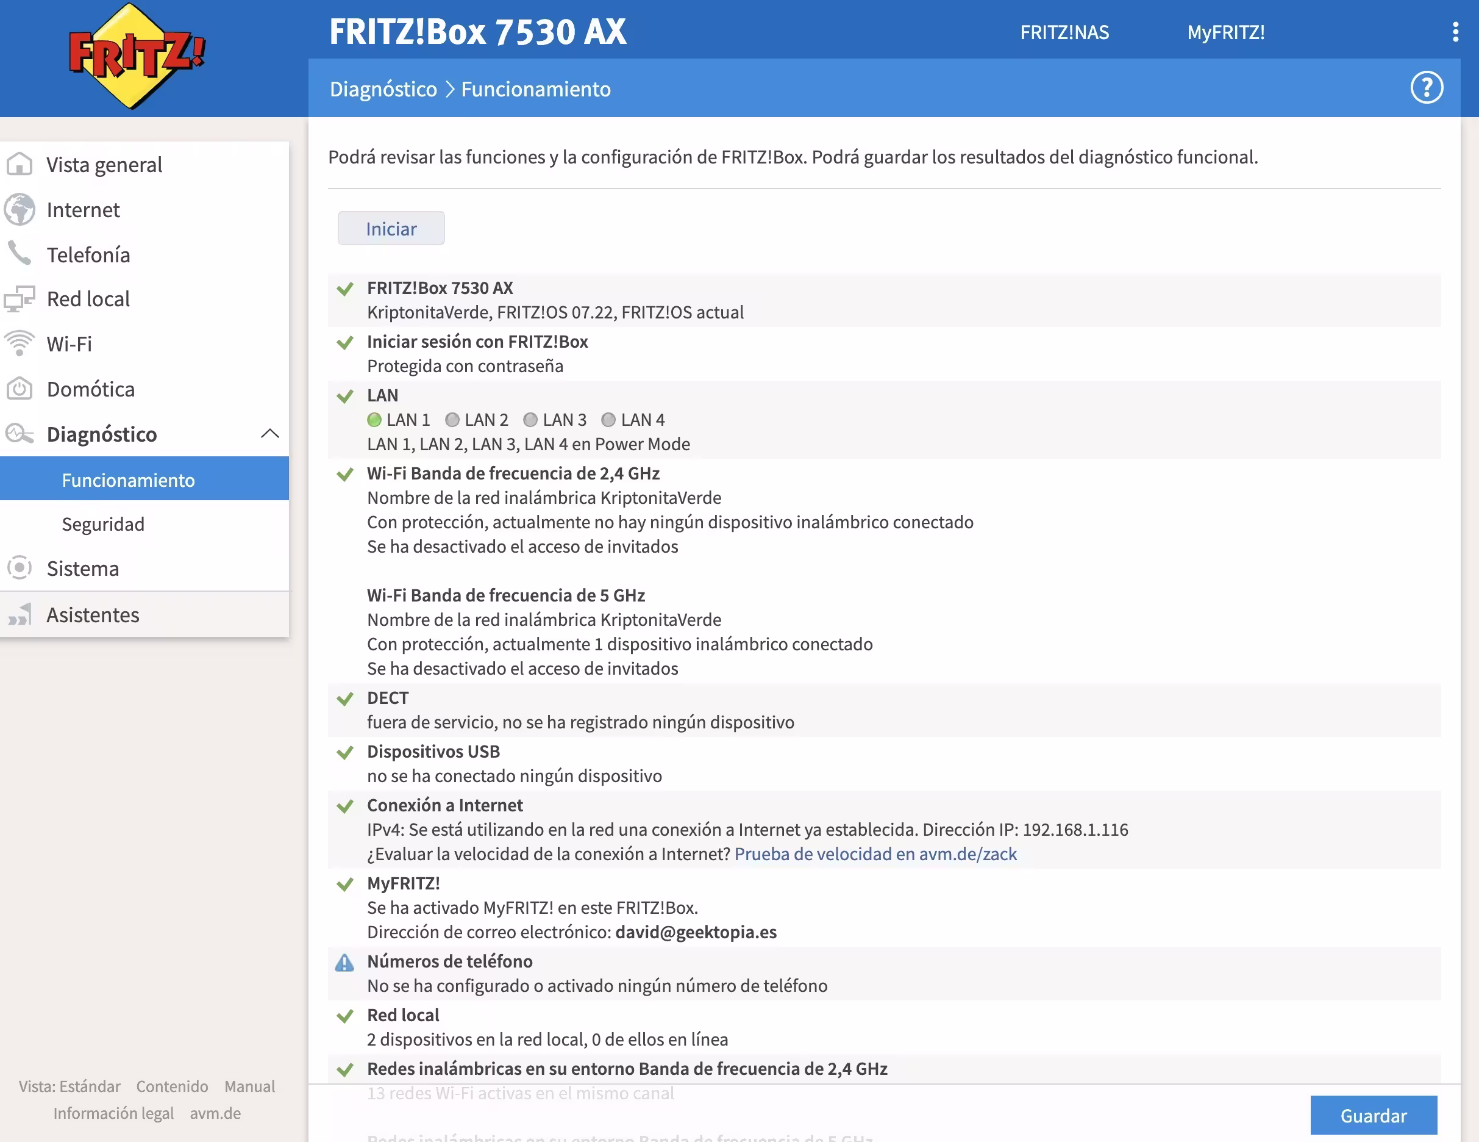Switch Vista: Estándar view mode
Screen dimensions: 1479x1142
tap(69, 1086)
